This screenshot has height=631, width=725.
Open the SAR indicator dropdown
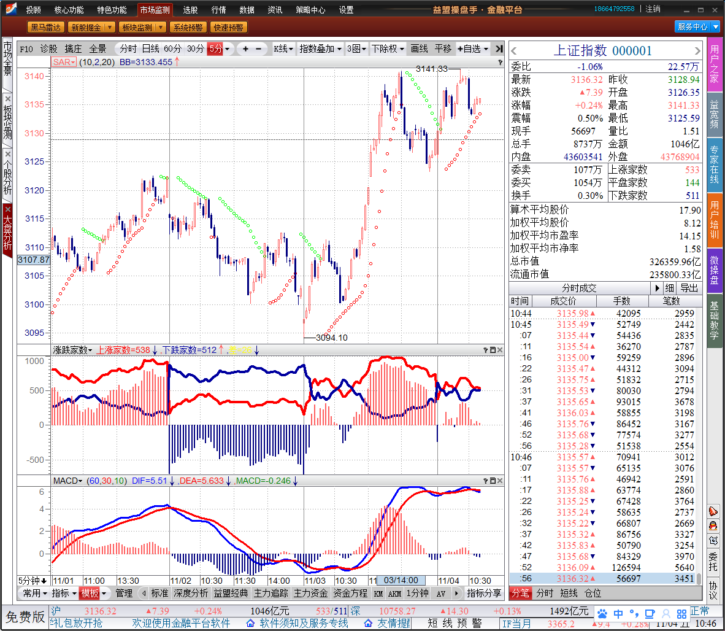tap(64, 62)
